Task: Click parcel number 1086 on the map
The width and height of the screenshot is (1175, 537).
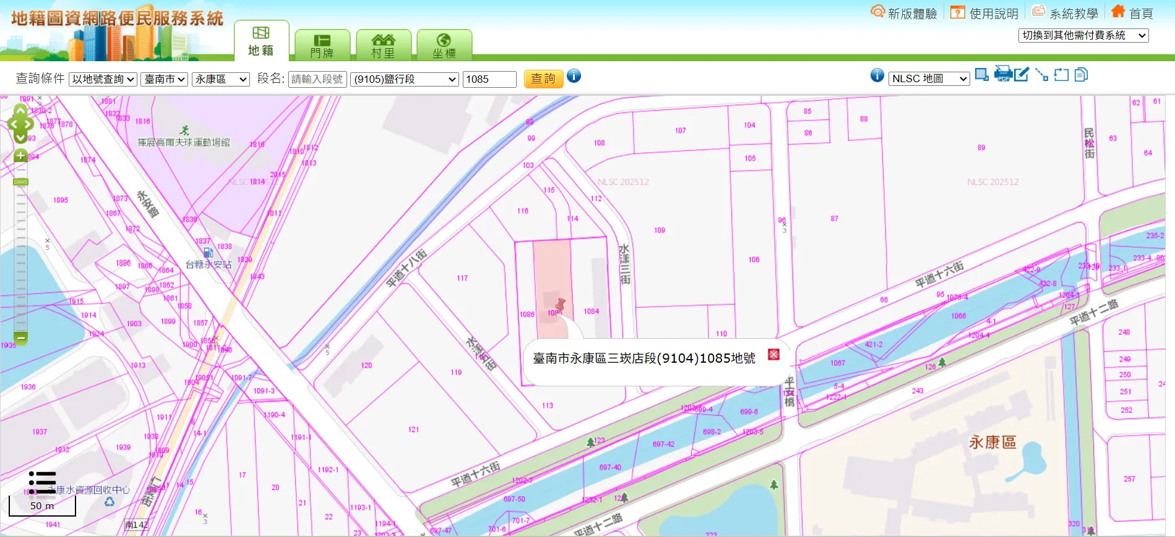Action: click(527, 315)
